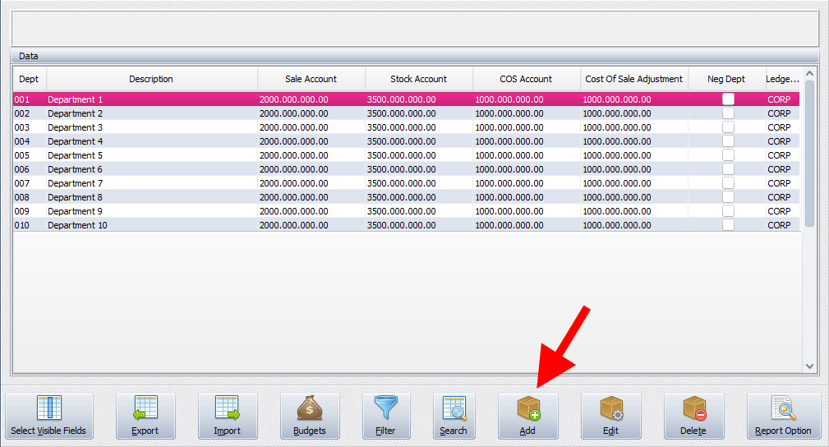Add a new department

click(x=527, y=416)
